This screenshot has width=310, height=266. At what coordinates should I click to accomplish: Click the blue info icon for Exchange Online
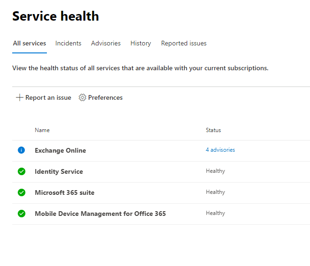pyautogui.click(x=22, y=150)
